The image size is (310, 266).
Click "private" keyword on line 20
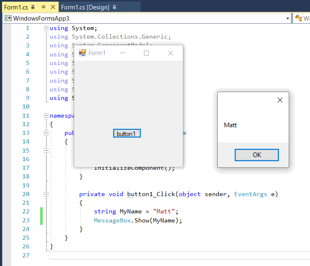tap(92, 194)
